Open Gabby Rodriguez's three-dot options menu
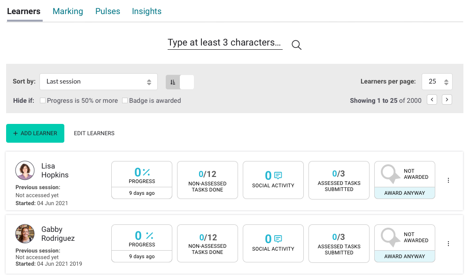470x276 pixels. click(x=448, y=244)
